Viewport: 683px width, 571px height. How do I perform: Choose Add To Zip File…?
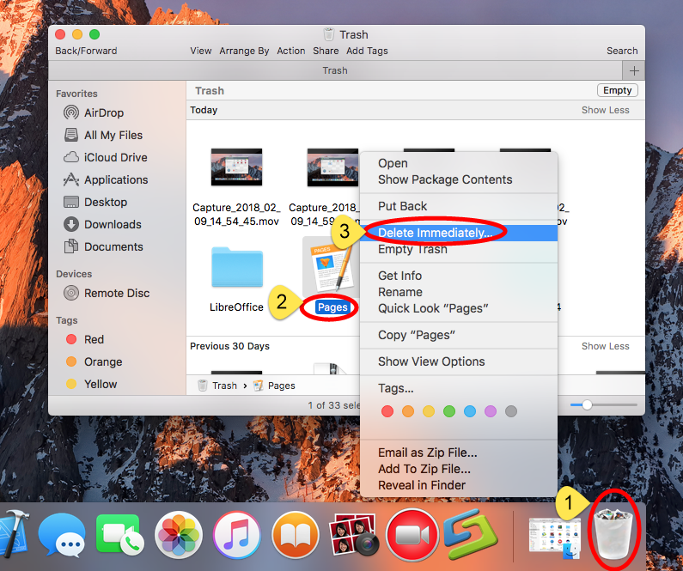point(424,469)
